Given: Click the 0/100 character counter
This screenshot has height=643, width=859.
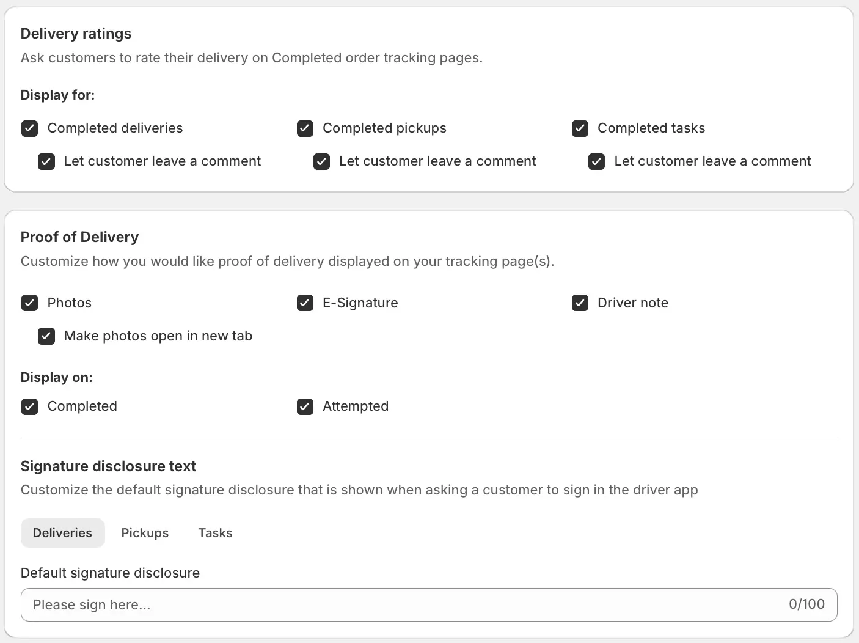Looking at the screenshot, I should (806, 604).
